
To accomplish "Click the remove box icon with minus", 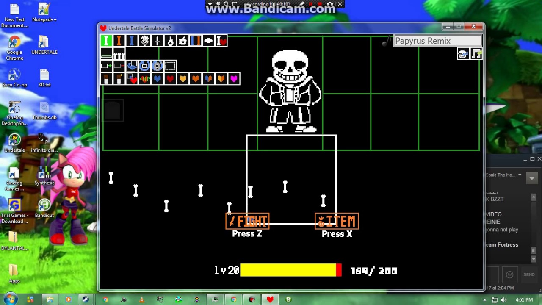I will (119, 66).
